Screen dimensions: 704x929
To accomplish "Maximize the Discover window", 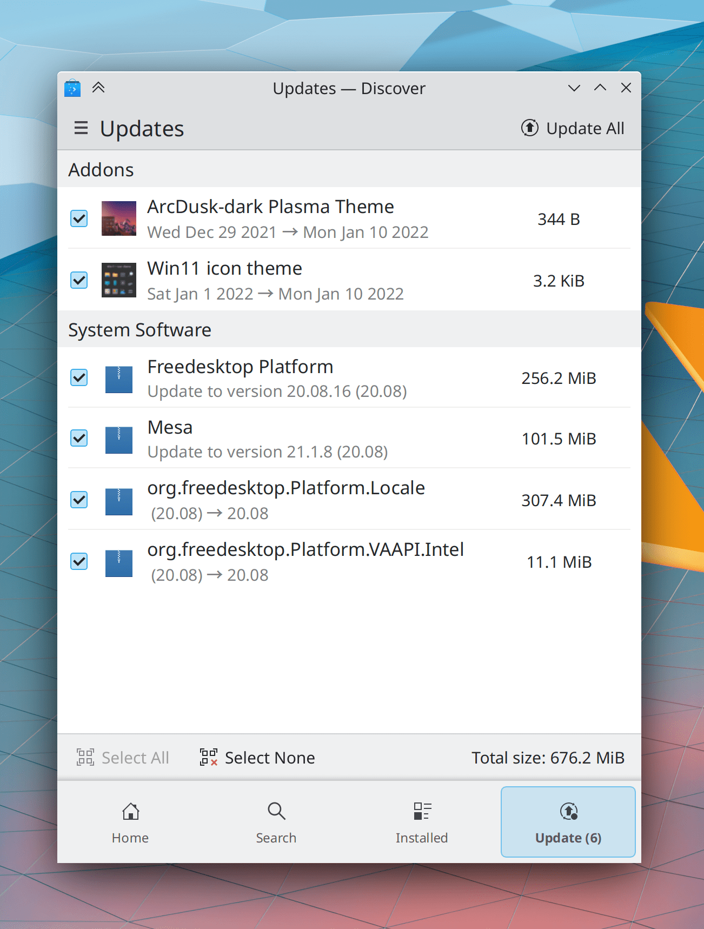I will click(x=600, y=88).
